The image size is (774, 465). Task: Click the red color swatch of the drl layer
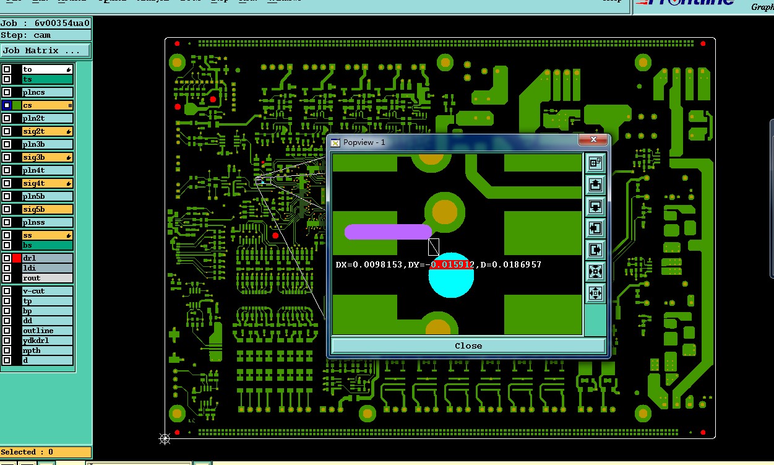pos(17,258)
